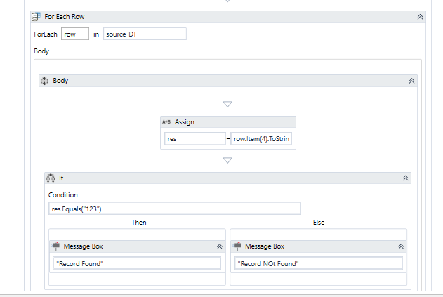Click the Else Message Box icon
Viewport: 443px width, 297px height.
(x=237, y=246)
